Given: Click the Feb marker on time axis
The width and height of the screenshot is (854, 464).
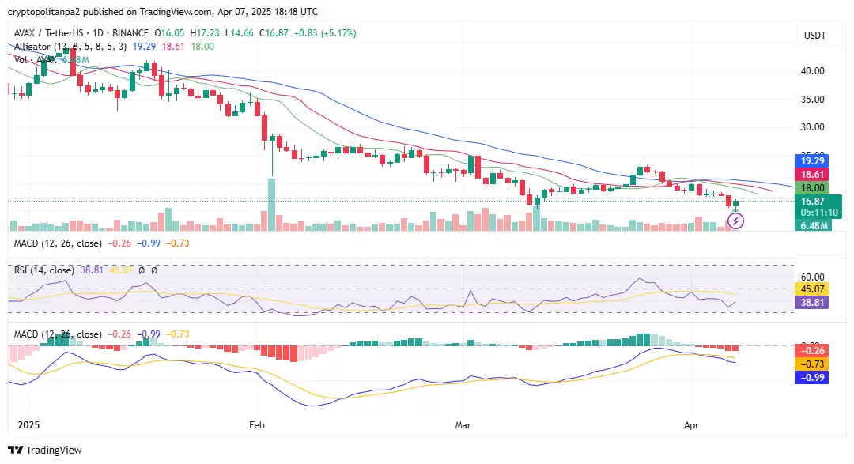Looking at the screenshot, I should 256,424.
